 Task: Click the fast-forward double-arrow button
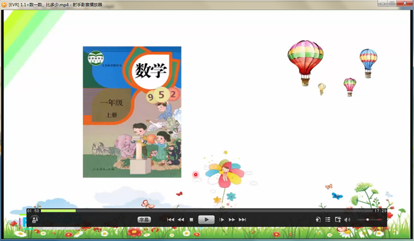[232, 220]
